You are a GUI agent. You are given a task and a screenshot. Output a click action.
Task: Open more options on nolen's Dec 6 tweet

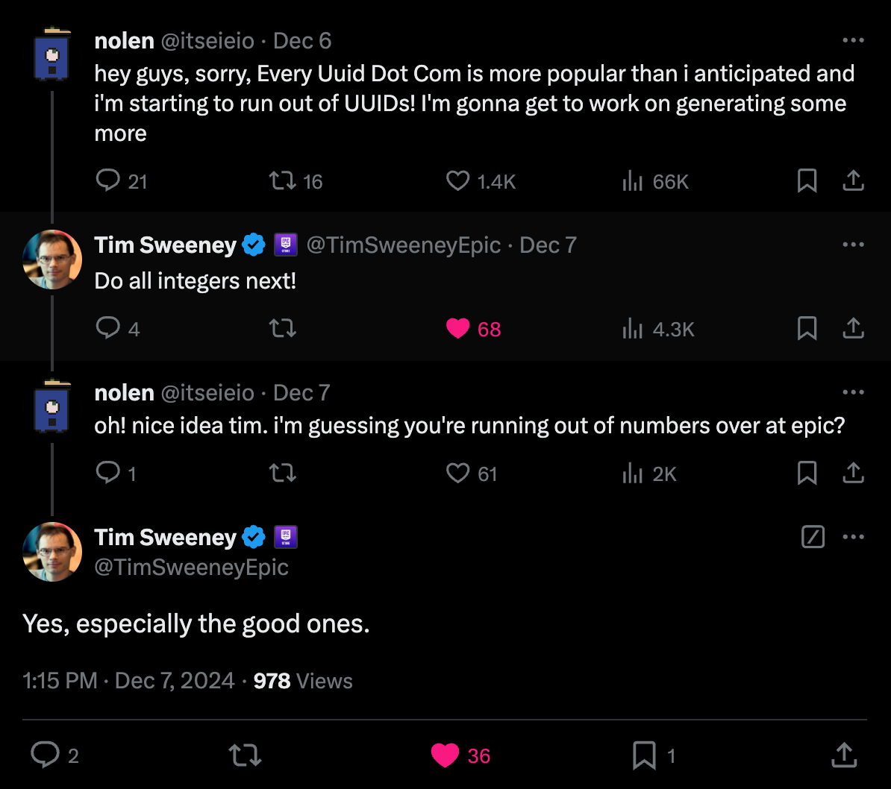853,40
